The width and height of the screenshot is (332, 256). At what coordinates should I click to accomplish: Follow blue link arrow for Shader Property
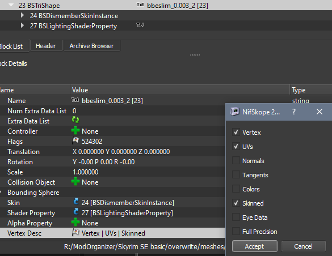pyautogui.click(x=76, y=212)
